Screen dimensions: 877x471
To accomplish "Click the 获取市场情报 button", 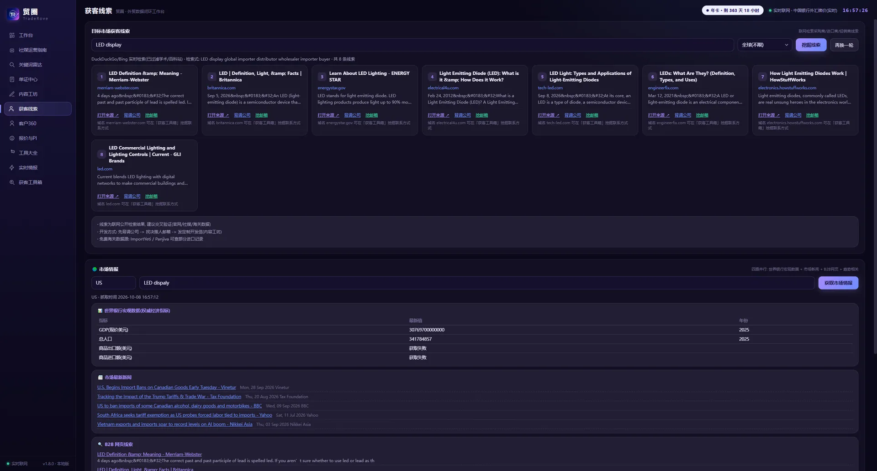I will (x=838, y=283).
